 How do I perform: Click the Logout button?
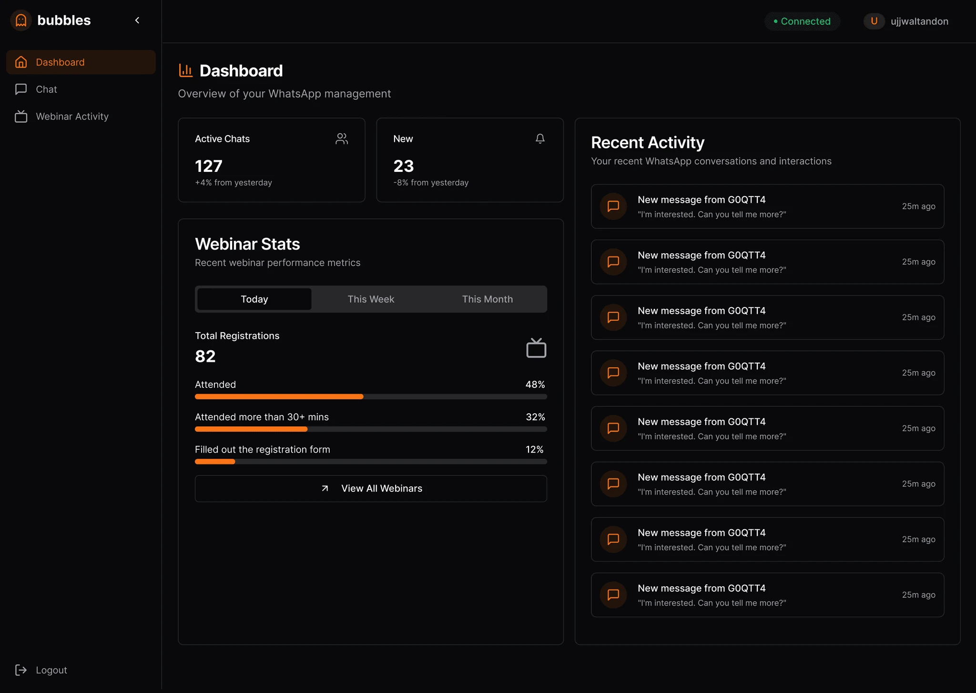click(41, 670)
